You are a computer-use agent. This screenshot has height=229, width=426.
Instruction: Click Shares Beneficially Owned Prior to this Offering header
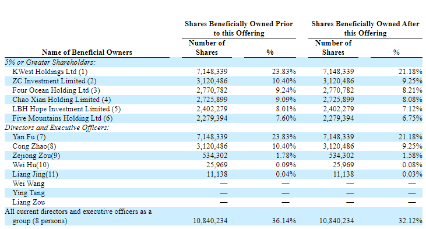point(239,29)
